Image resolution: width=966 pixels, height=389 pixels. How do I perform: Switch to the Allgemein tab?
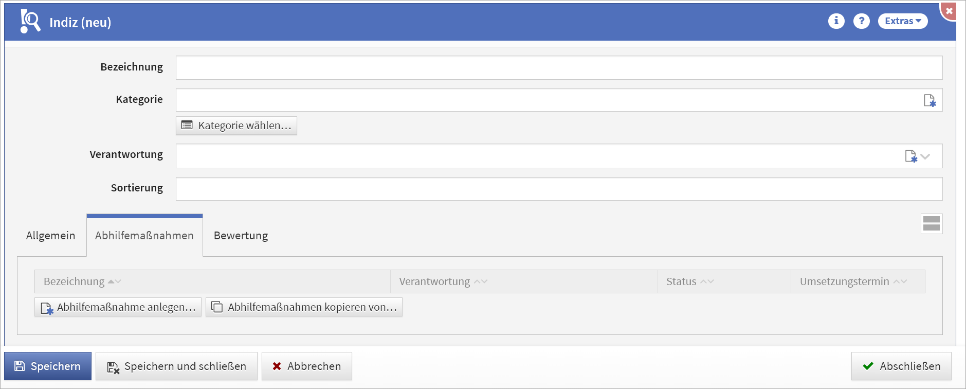[x=50, y=236]
